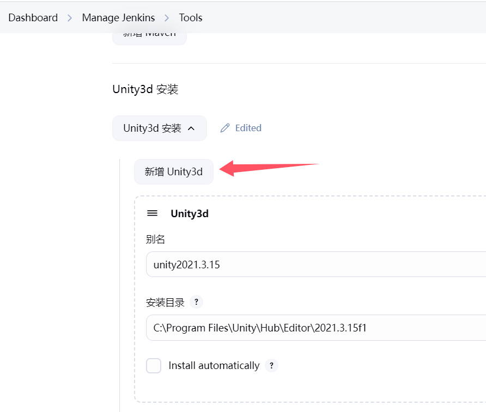The height and width of the screenshot is (412, 486).
Task: Click chevron after Dashboard breadcrumb
Action: coord(70,19)
